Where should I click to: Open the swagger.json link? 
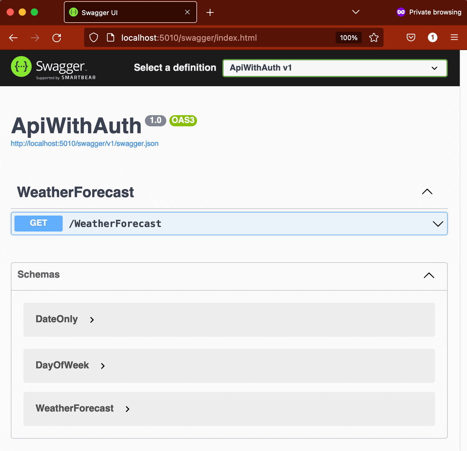[85, 143]
